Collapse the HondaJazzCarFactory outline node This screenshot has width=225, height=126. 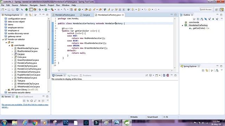182,25
